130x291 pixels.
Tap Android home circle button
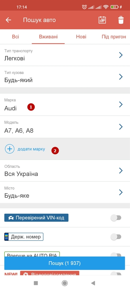pos(64,283)
